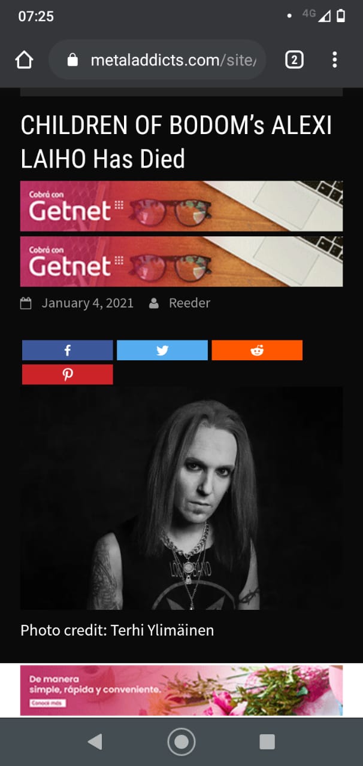363x766 pixels.
Task: Click the "Conocé más" ad button
Action: coord(47,703)
